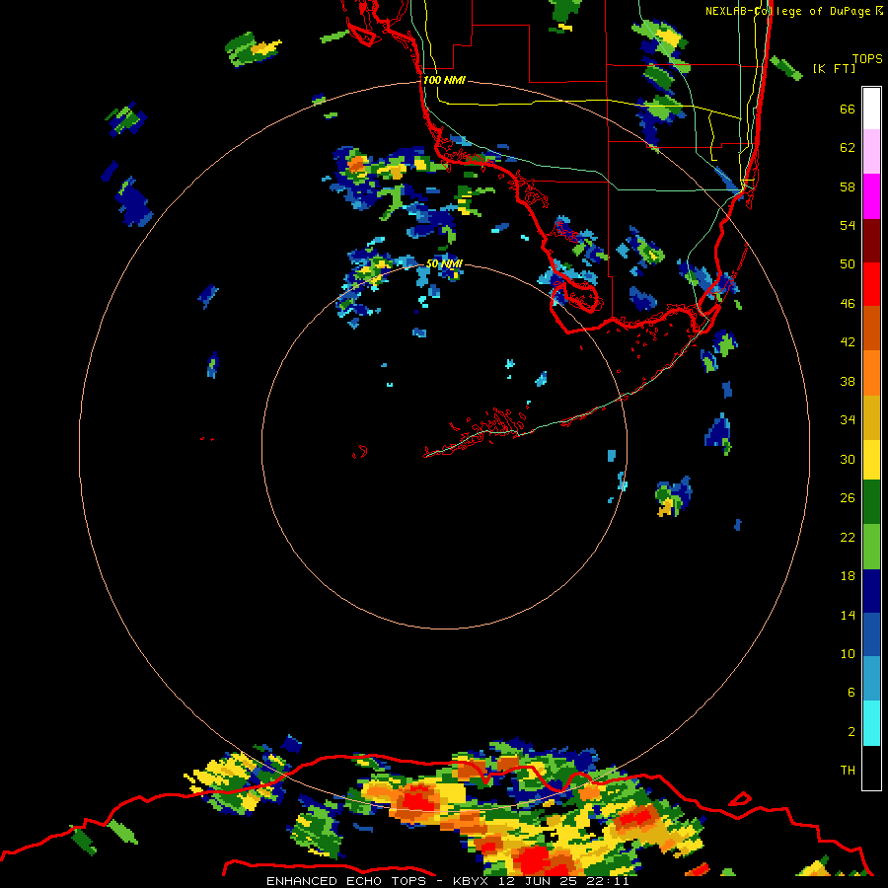Click the '34' scale label
The height and width of the screenshot is (888, 888).
(x=848, y=420)
